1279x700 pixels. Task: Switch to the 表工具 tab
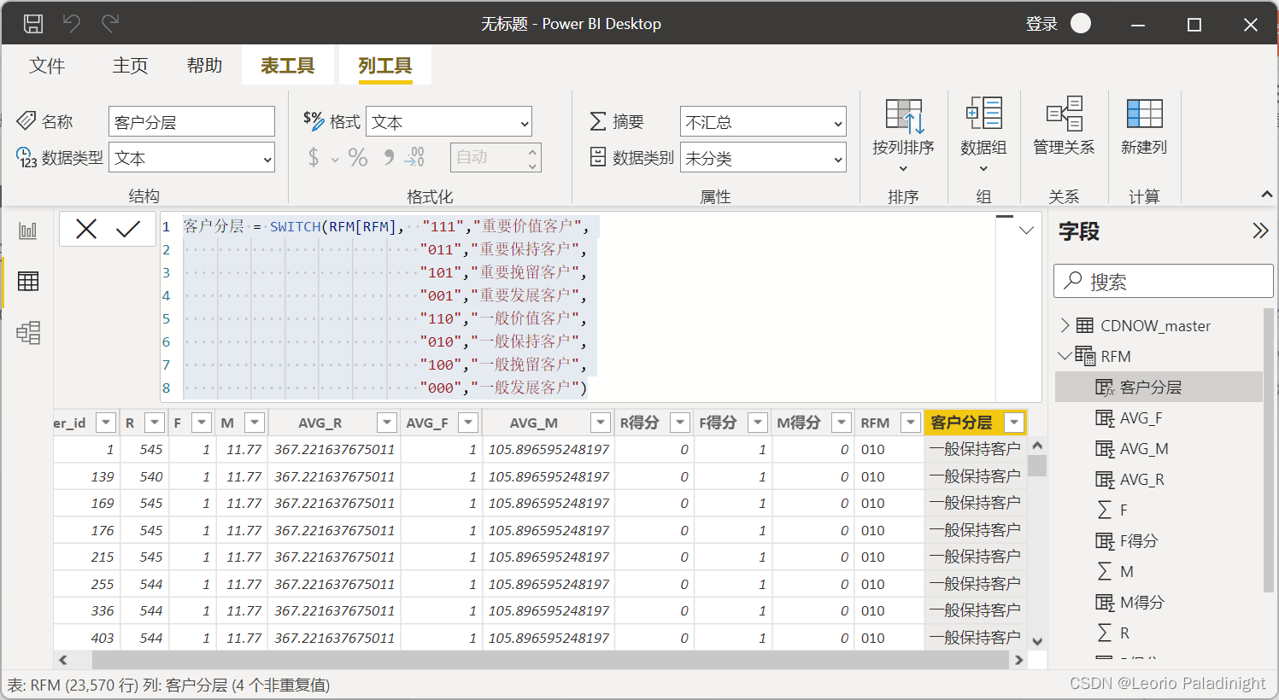pos(287,66)
